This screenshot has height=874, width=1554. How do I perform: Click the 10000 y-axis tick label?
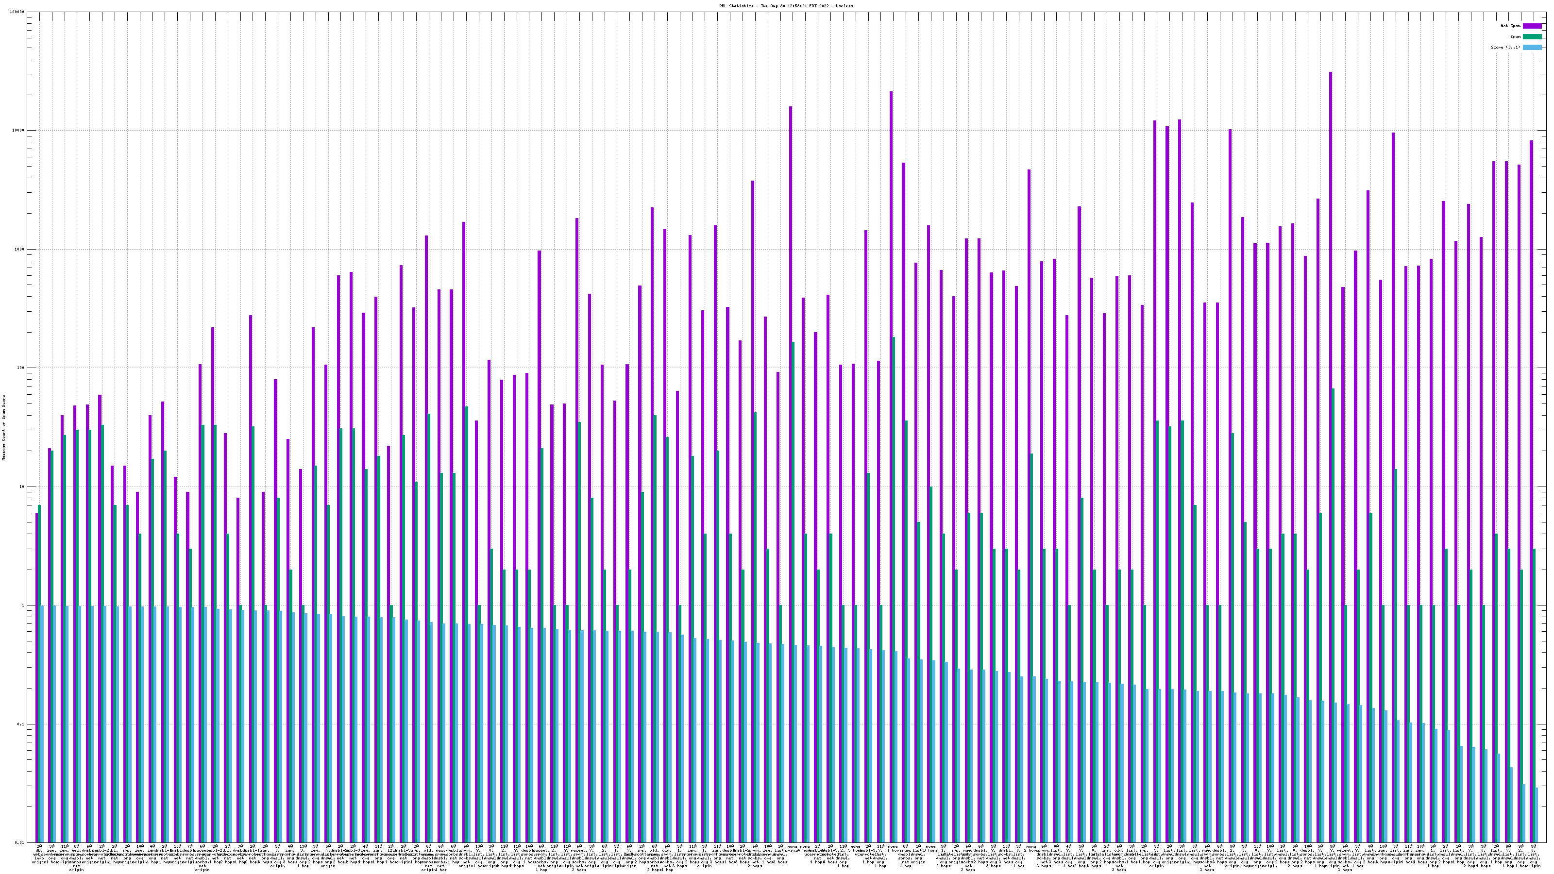pos(19,130)
